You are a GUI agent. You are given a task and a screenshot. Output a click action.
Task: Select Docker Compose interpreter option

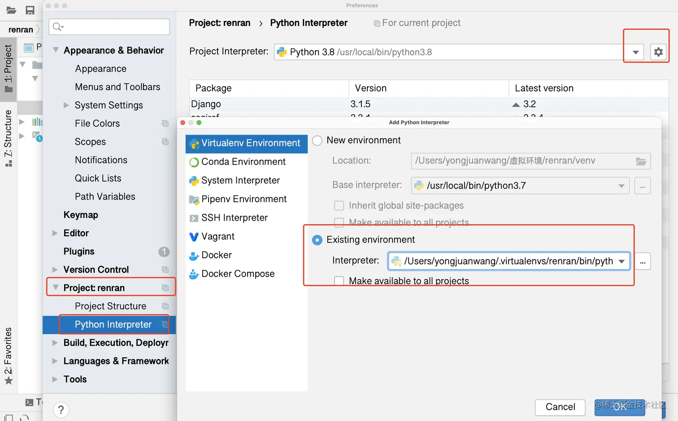[x=246, y=274]
